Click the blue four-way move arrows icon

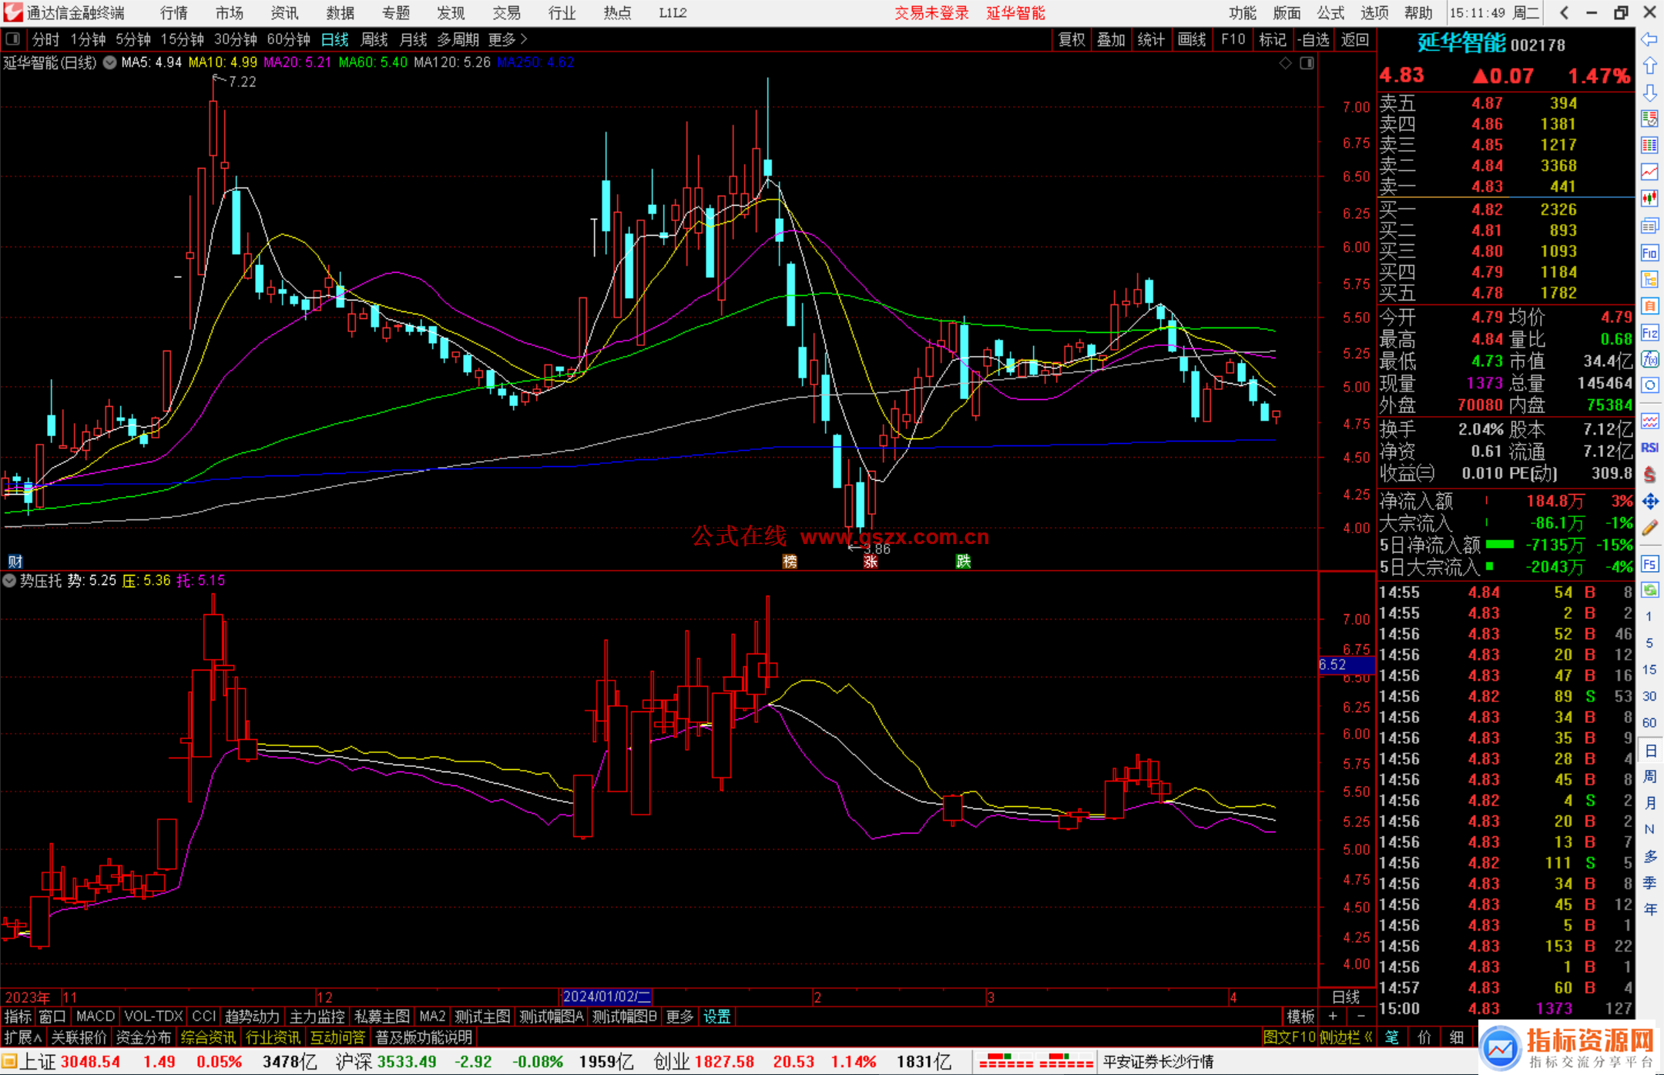point(1649,502)
